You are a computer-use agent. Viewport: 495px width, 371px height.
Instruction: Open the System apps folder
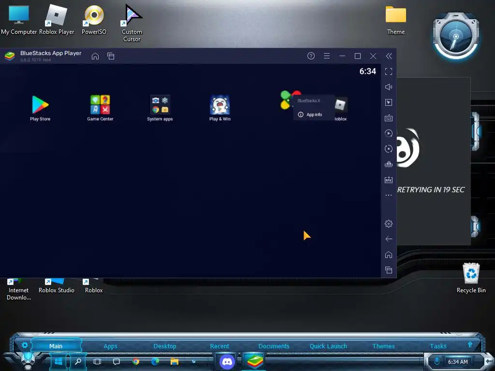(x=160, y=108)
